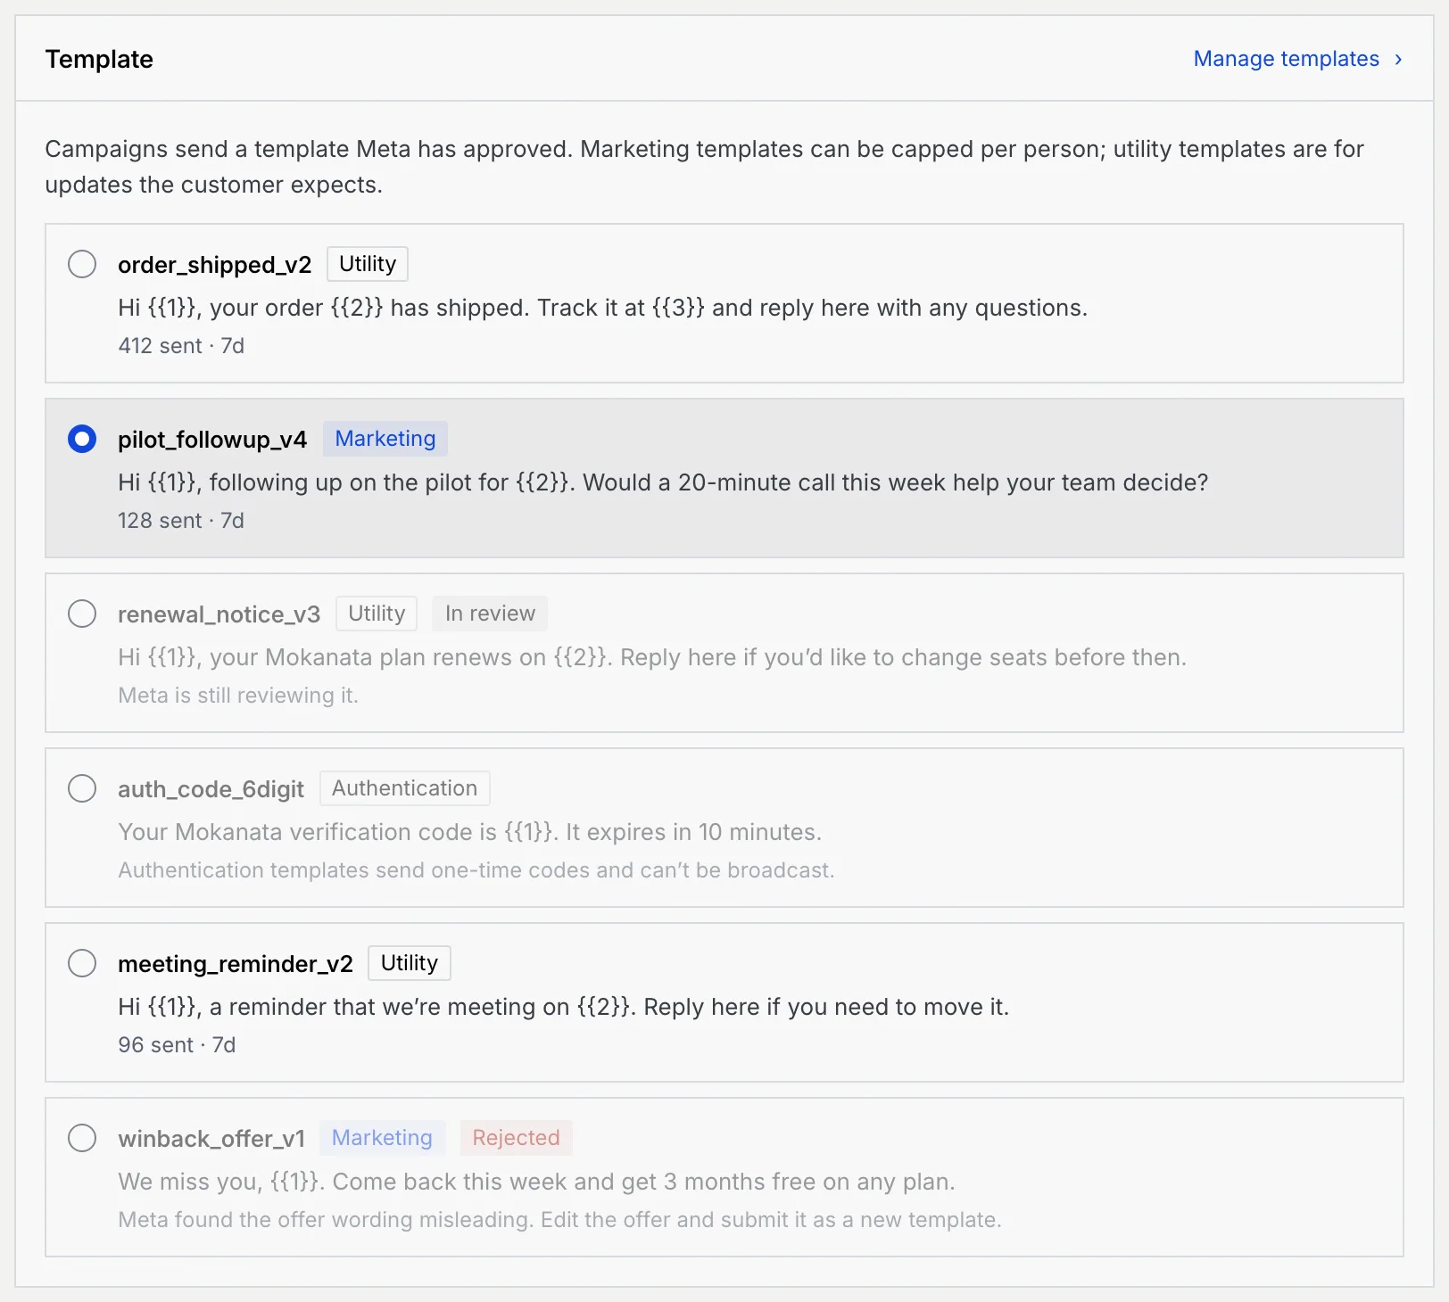Click the pilot follow-up message preview
The height and width of the screenshot is (1302, 1449).
663,482
